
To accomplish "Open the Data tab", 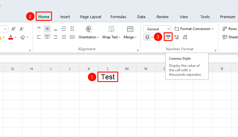I will (x=141, y=17).
